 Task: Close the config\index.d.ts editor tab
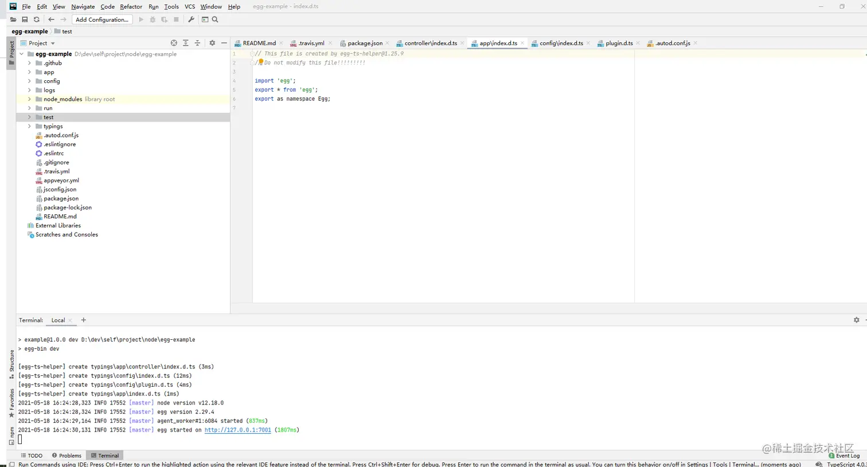click(x=588, y=43)
